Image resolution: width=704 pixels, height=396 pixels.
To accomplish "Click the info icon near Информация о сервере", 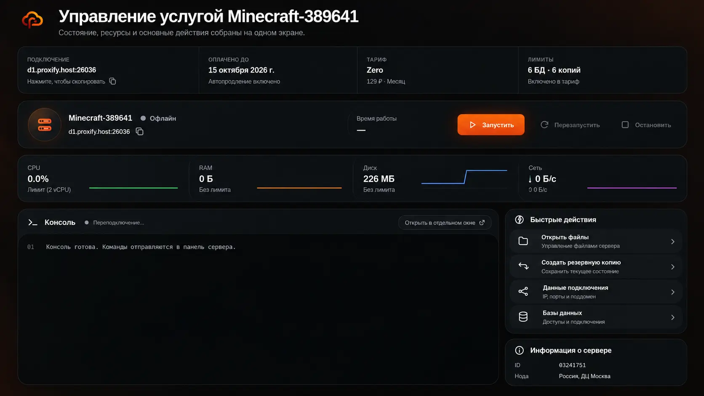I will click(x=520, y=350).
